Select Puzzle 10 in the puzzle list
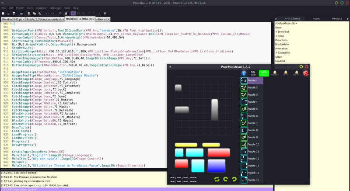The image size is (350, 191). [x=252, y=144]
